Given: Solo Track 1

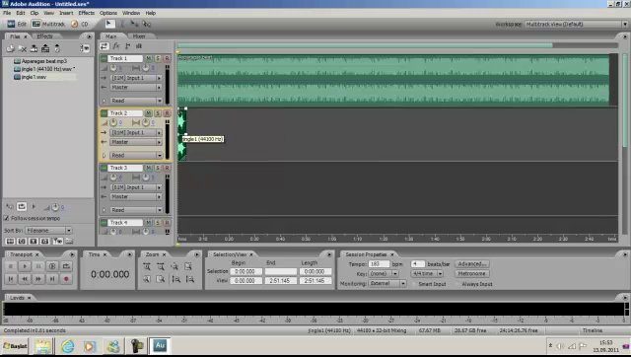Looking at the screenshot, I should [x=158, y=58].
